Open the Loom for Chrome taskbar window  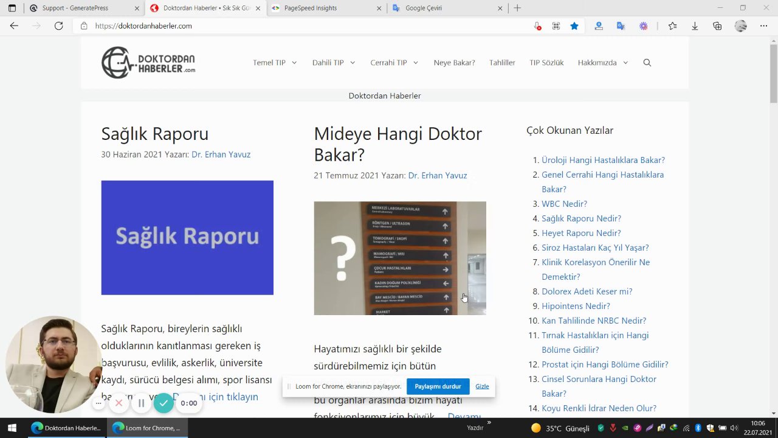[148, 428]
